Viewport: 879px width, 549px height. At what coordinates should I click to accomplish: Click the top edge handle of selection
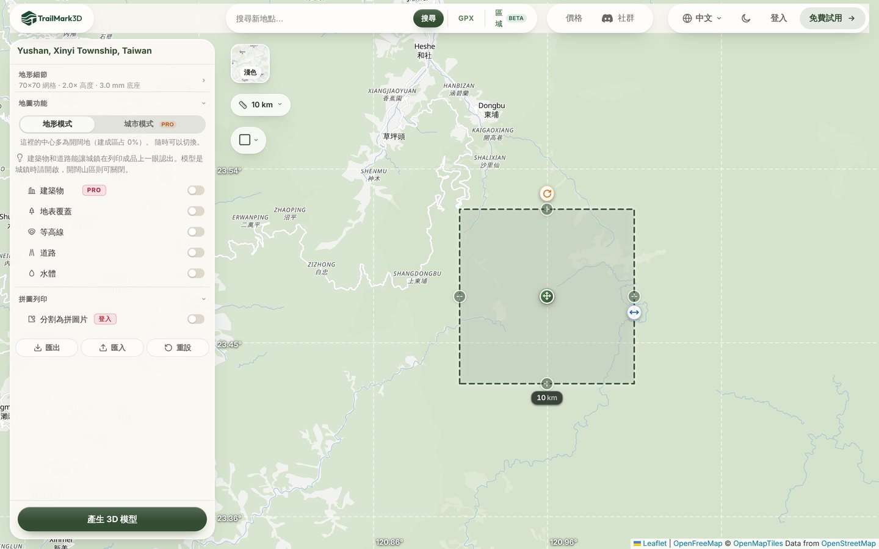point(547,209)
